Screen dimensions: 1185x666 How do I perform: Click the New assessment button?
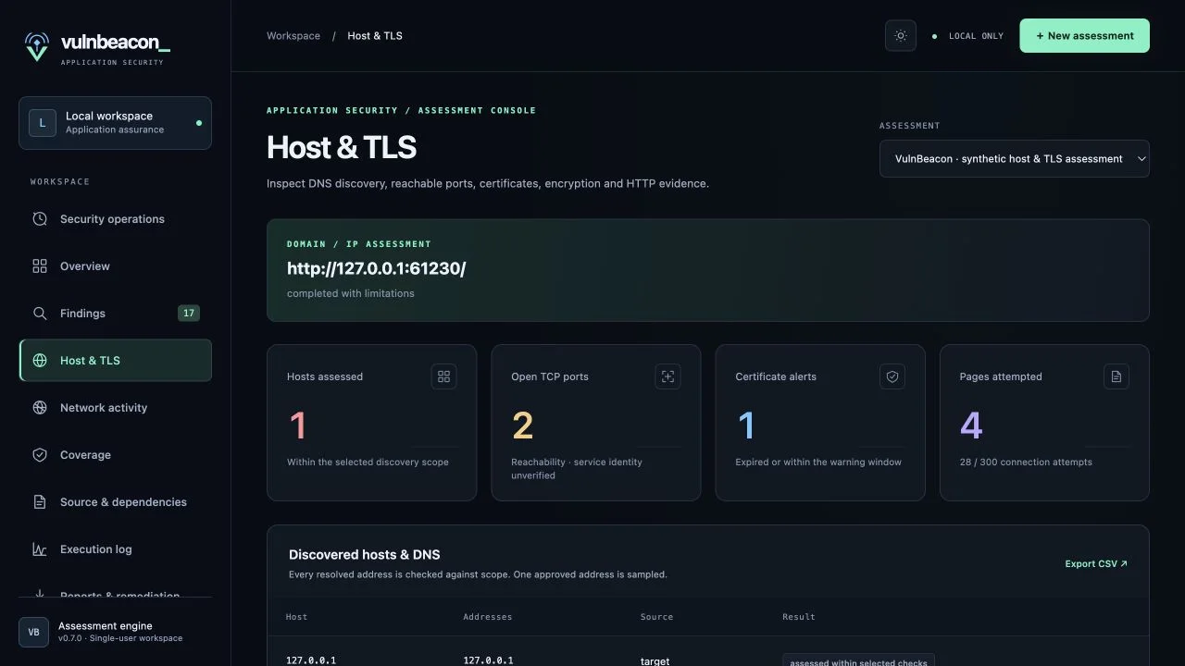(1084, 36)
